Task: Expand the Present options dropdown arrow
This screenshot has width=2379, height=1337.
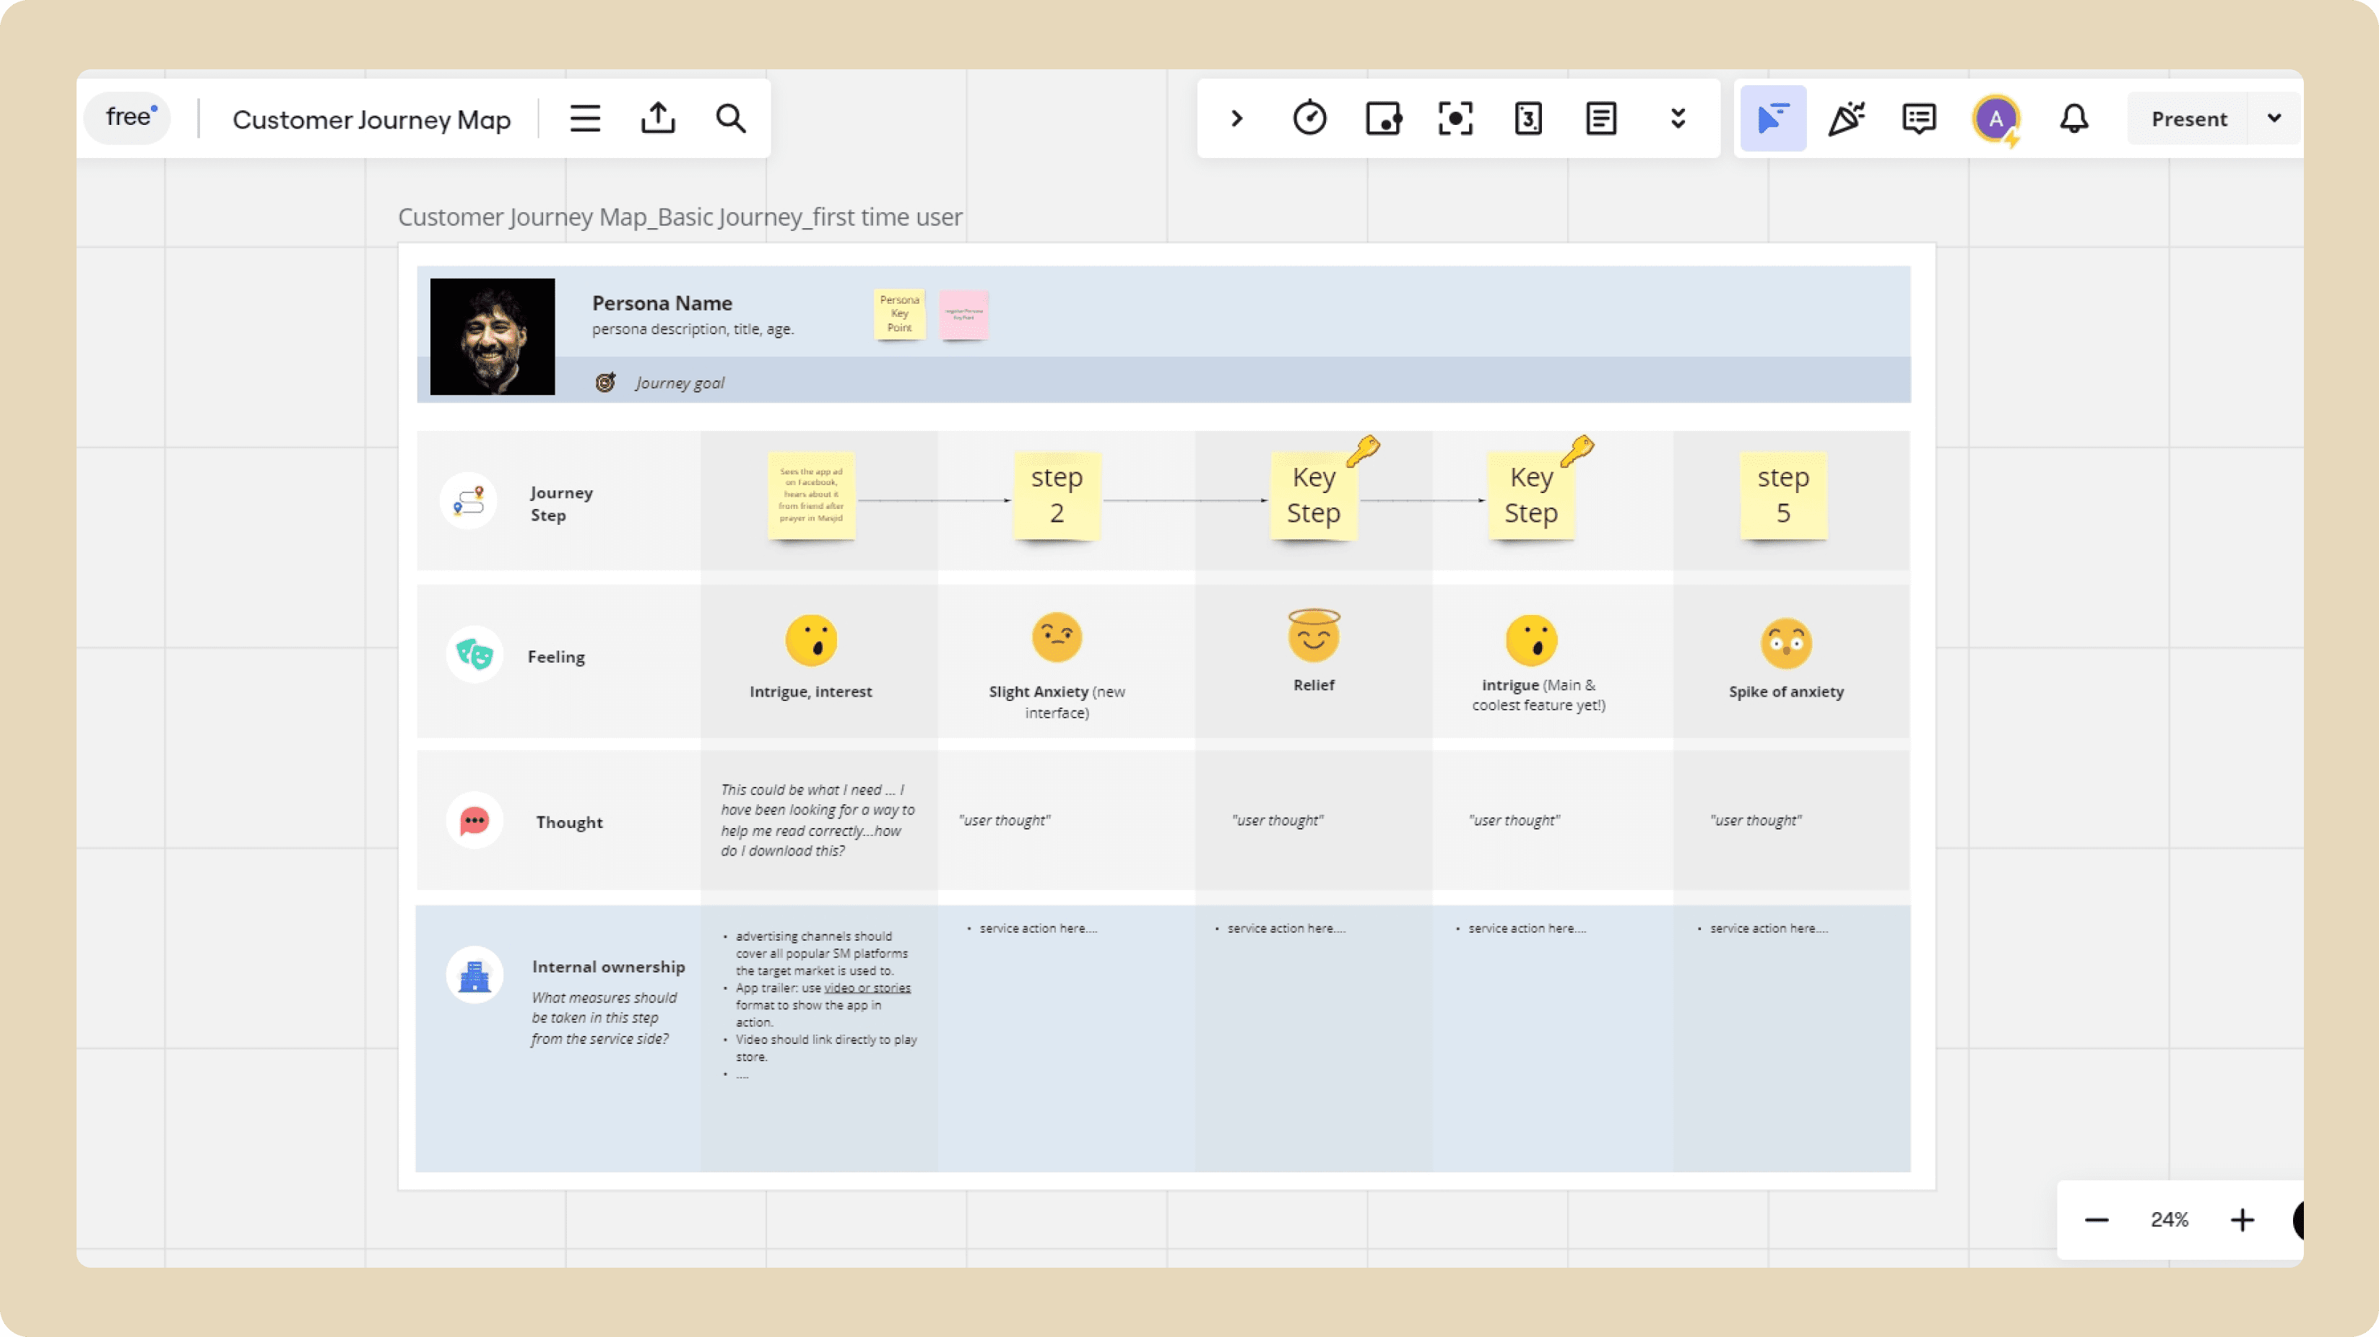Action: tap(2275, 118)
